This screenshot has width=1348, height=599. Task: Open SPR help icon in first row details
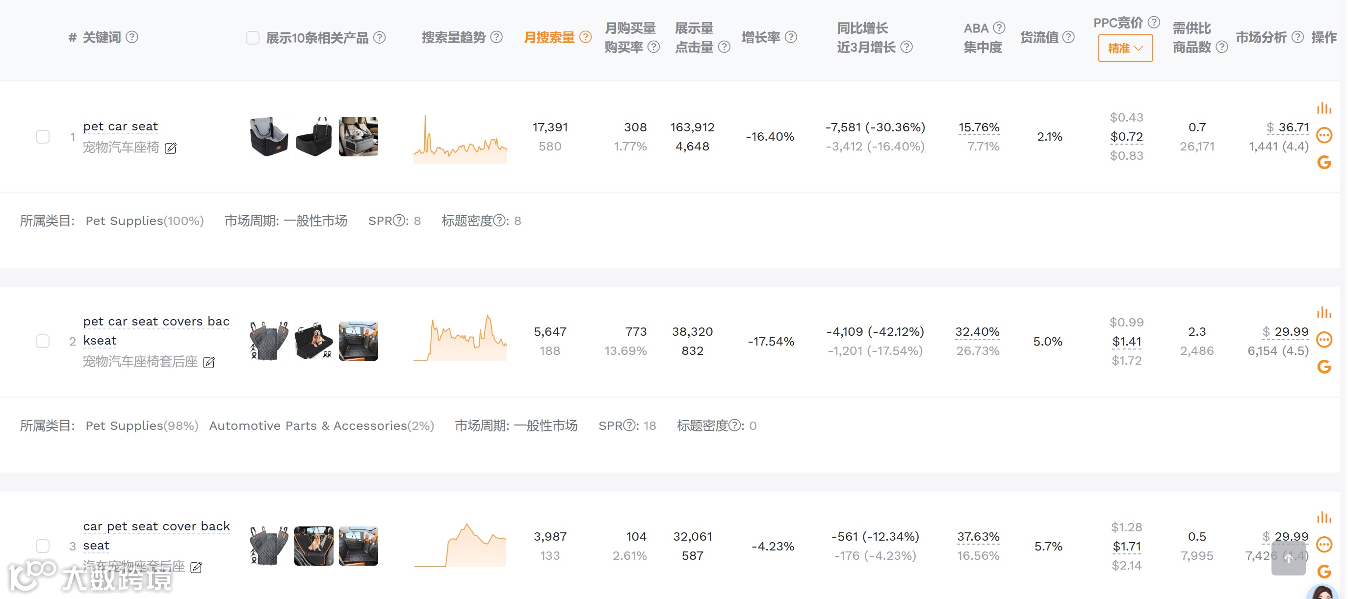coord(399,221)
